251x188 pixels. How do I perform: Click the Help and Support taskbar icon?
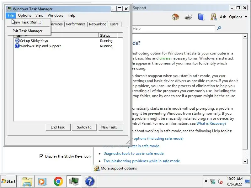(90, 181)
